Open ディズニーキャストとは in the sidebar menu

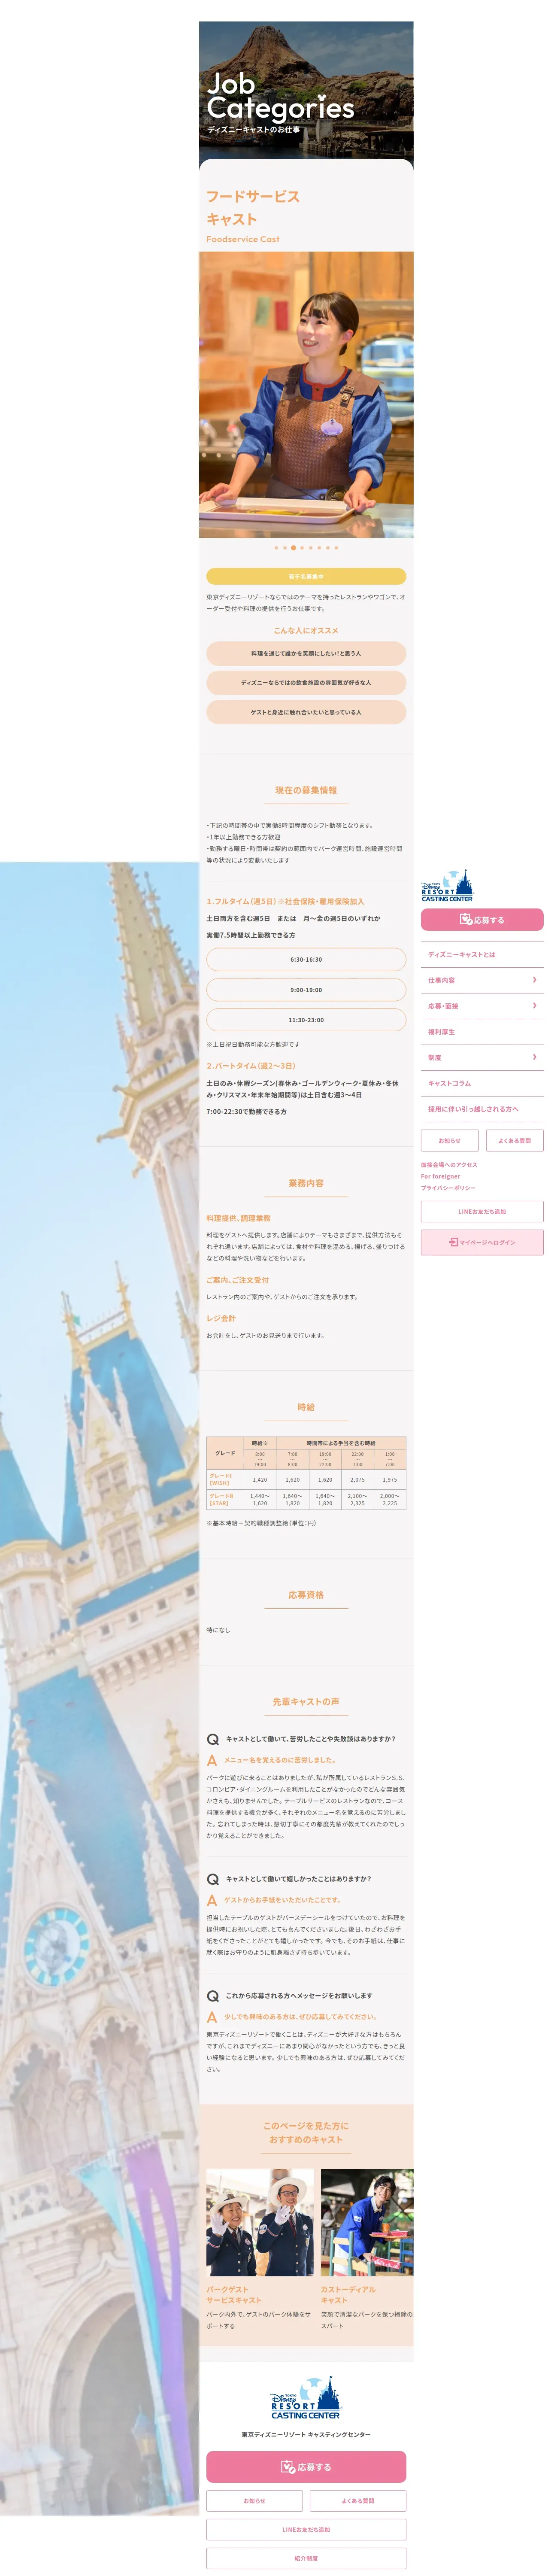pos(482,955)
